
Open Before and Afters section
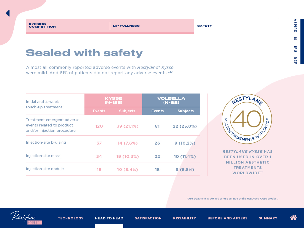(227, 218)
